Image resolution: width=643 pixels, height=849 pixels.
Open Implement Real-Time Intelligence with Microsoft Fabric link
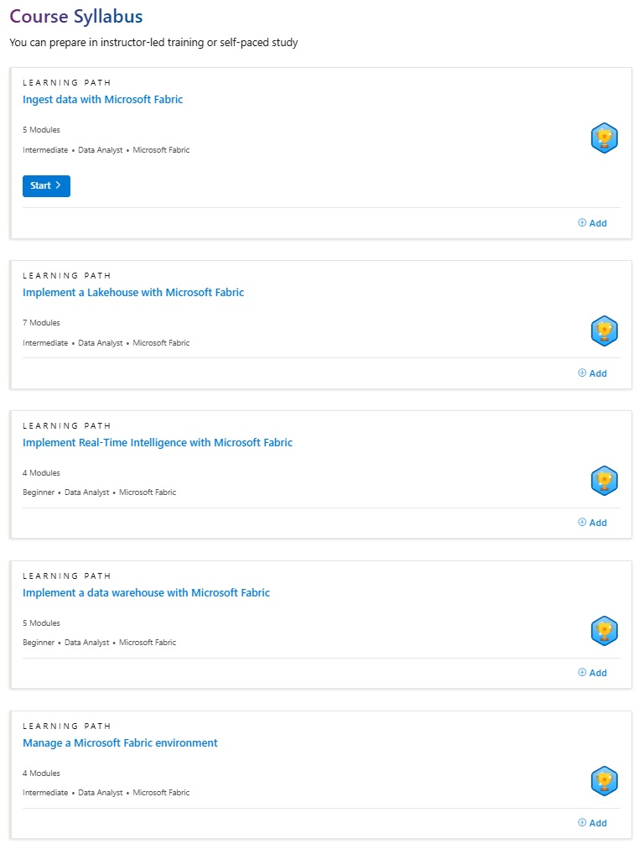(x=158, y=442)
